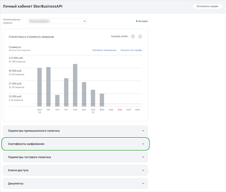Expand the Ключи доступа section
Screen dimensions: 226x192
click(75, 170)
